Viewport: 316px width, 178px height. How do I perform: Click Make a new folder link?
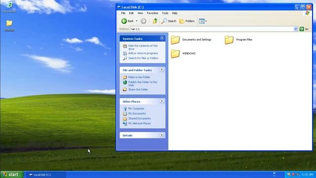click(139, 77)
